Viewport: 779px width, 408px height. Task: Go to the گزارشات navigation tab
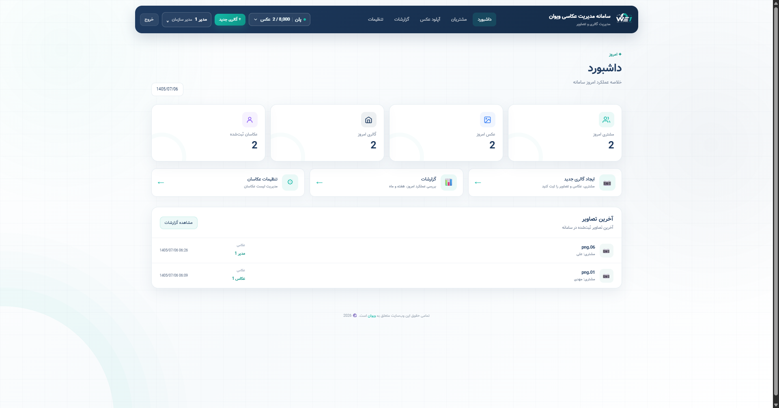coord(402,19)
